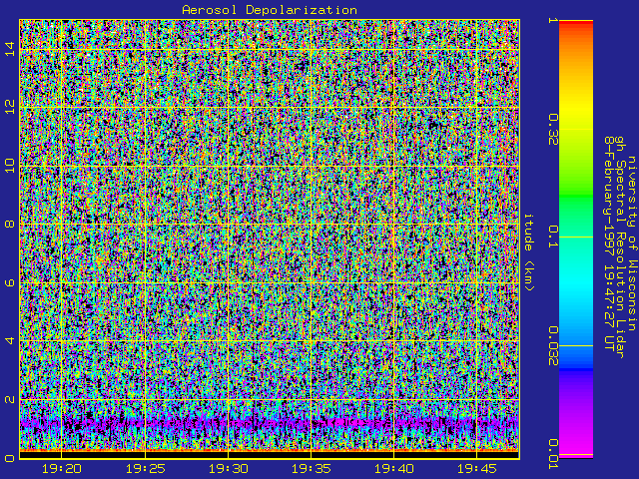Click the colorbar value 0.1
639x479 pixels.
pos(553,237)
